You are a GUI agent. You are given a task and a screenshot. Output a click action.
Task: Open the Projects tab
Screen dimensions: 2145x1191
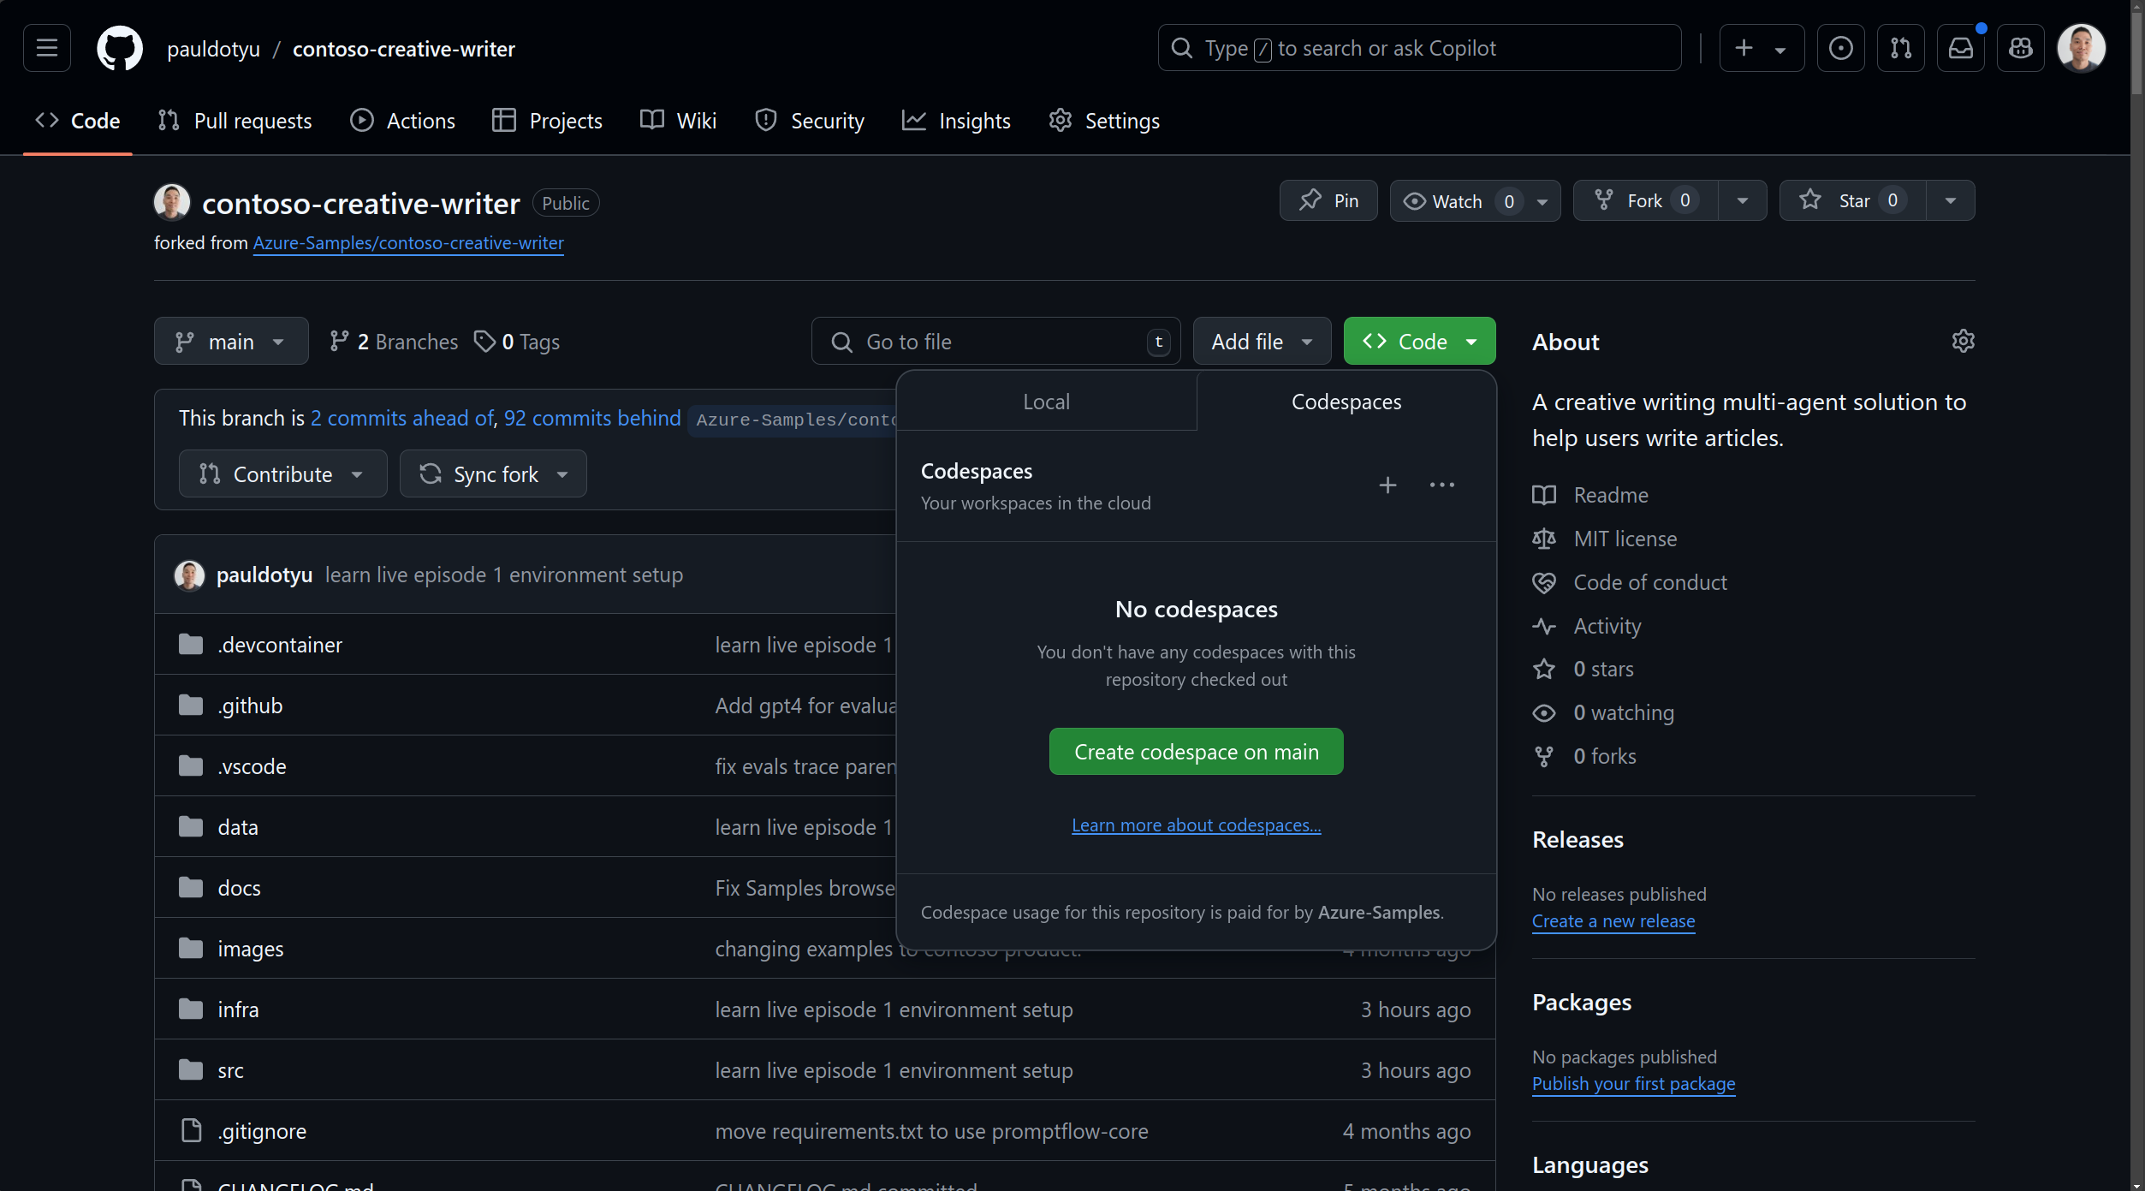pos(547,121)
